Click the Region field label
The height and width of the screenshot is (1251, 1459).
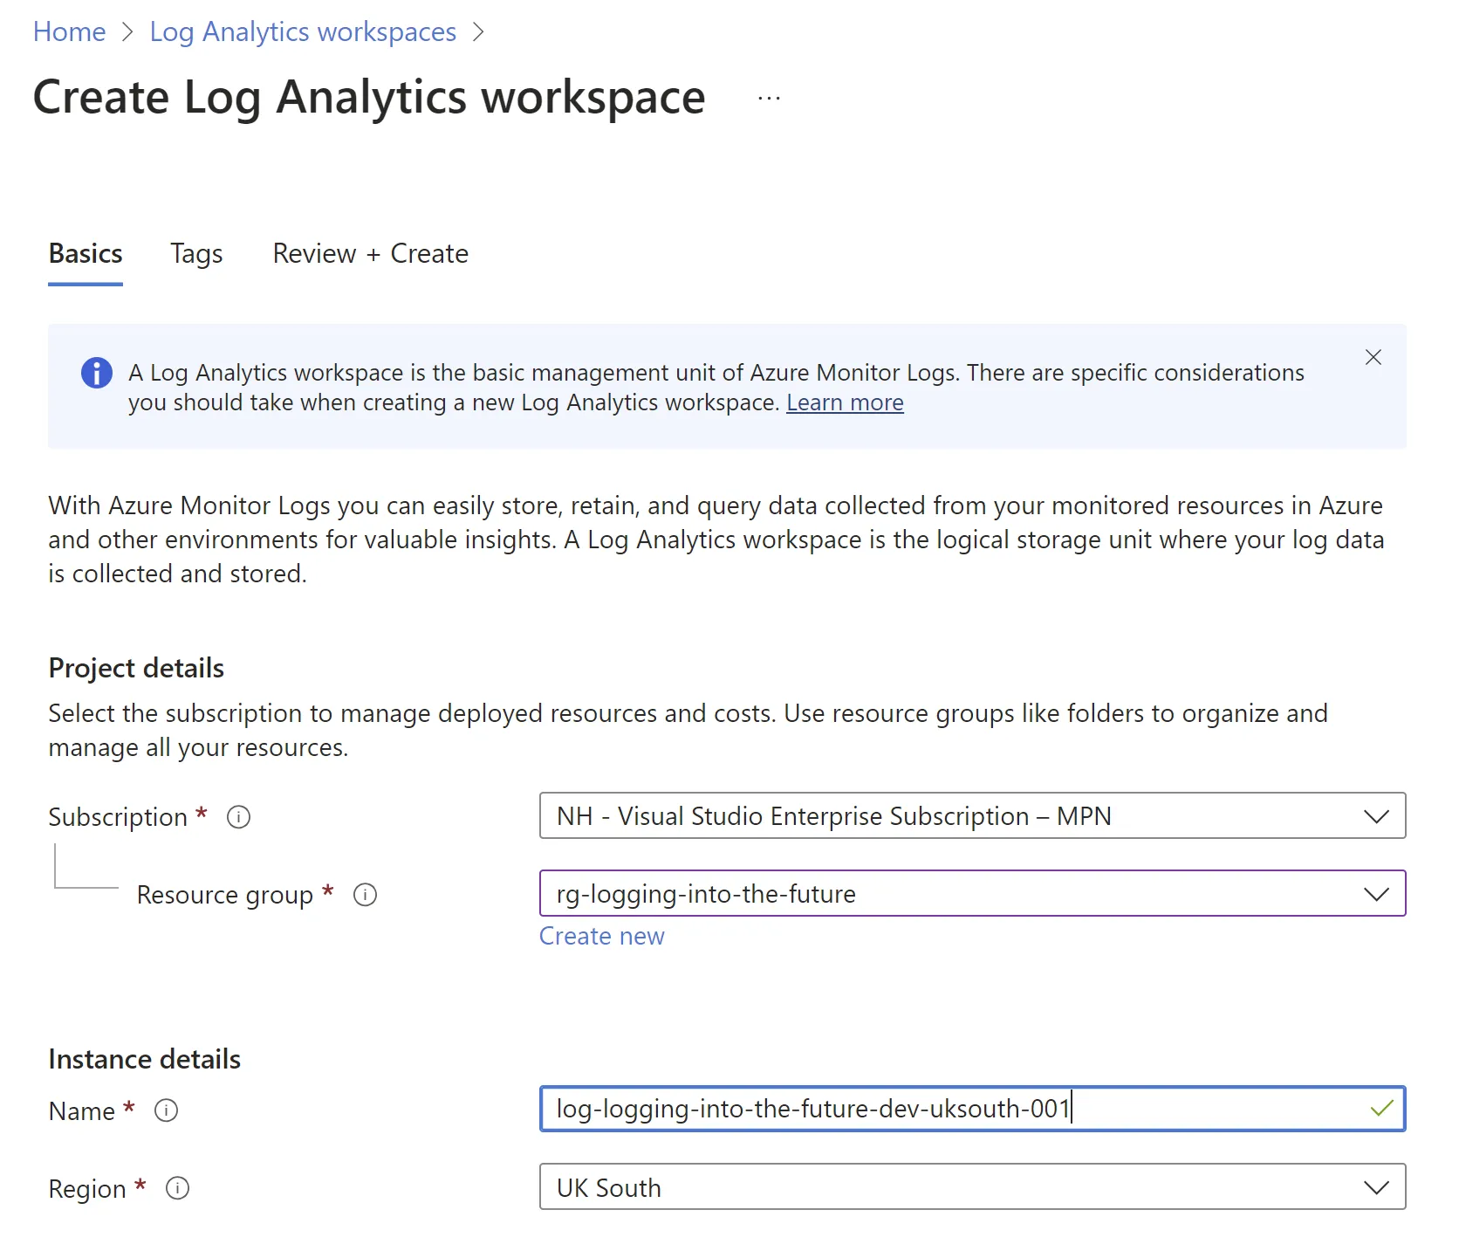click(87, 1189)
